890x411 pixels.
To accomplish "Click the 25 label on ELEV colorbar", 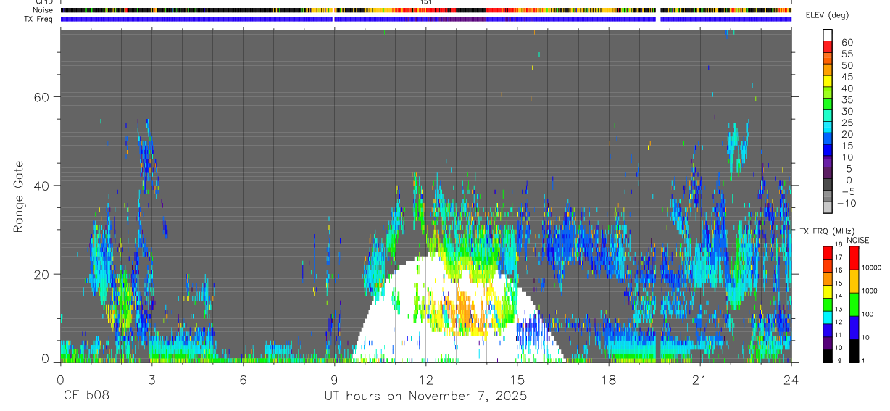I will (847, 123).
